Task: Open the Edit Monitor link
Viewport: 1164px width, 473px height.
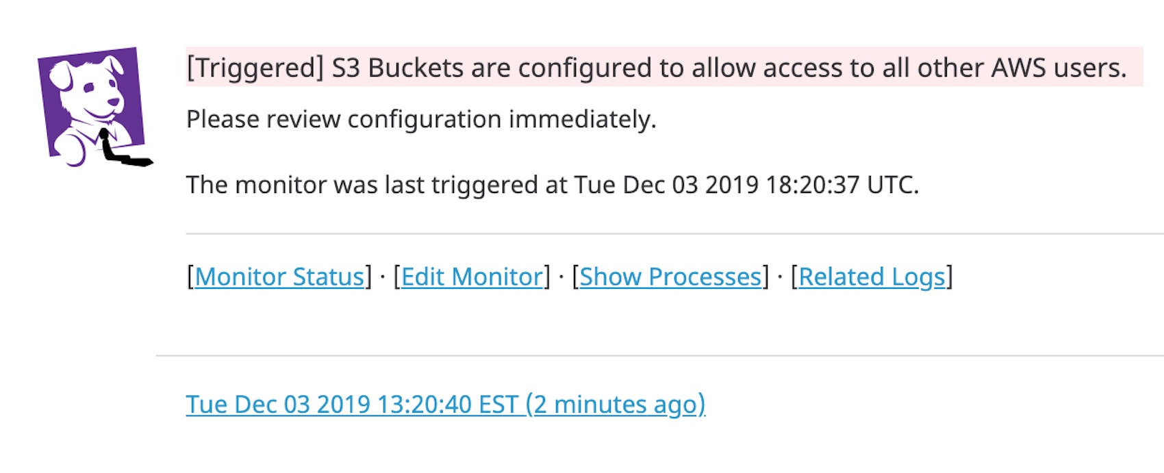Action: click(x=472, y=277)
